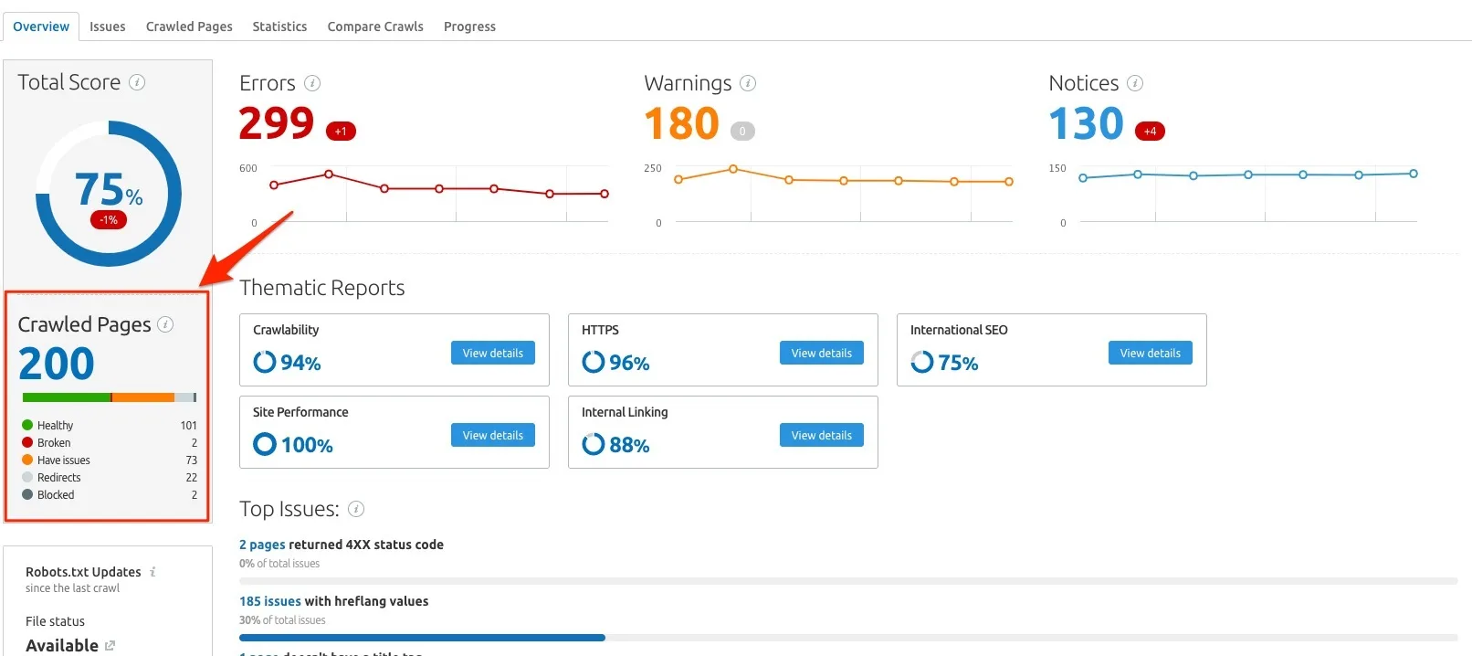This screenshot has width=1472, height=656.
Task: Click View details for International SEO
Action: (1151, 353)
